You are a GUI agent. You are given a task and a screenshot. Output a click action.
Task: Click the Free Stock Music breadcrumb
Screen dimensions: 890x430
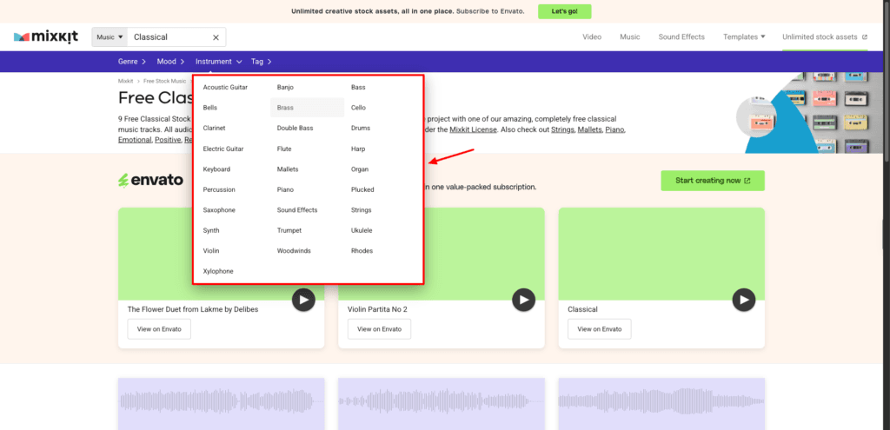coord(164,81)
